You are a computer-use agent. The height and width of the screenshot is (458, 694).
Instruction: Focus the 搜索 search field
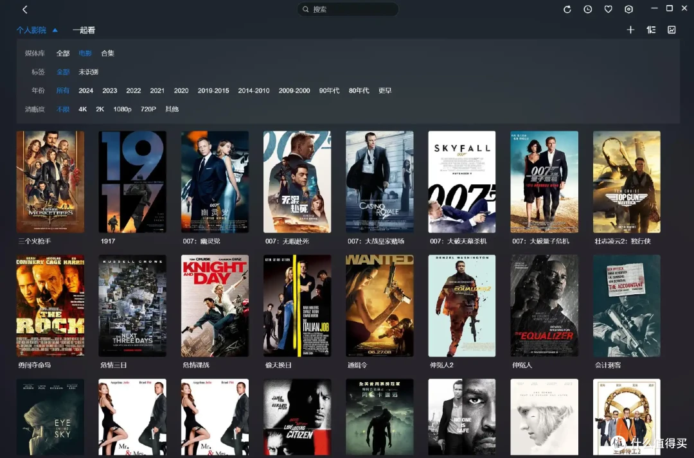348,9
